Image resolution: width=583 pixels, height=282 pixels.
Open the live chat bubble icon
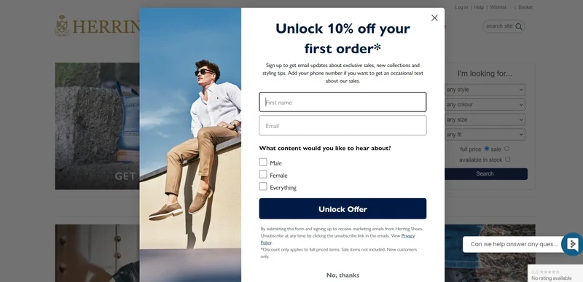point(573,244)
